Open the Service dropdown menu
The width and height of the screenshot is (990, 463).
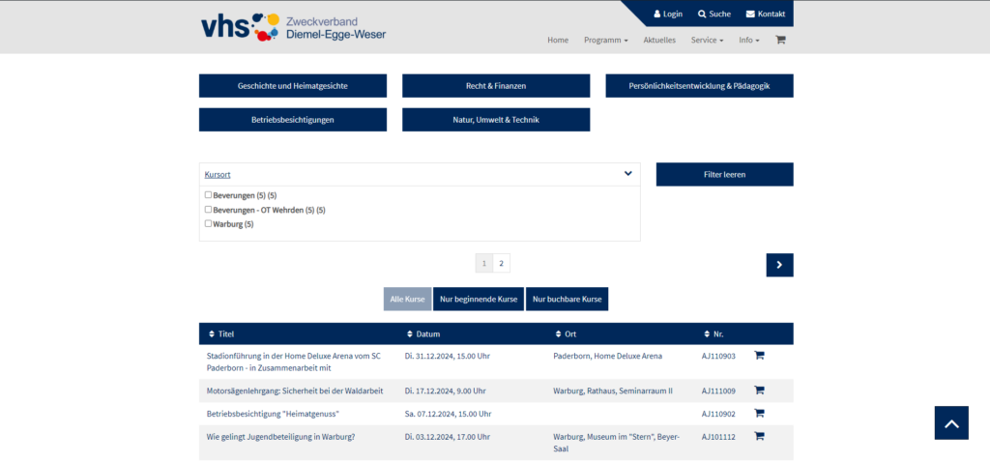coord(707,40)
